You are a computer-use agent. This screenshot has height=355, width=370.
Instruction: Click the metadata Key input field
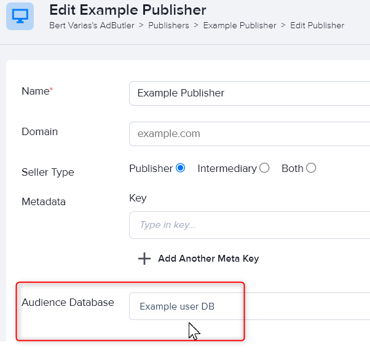[x=250, y=225]
